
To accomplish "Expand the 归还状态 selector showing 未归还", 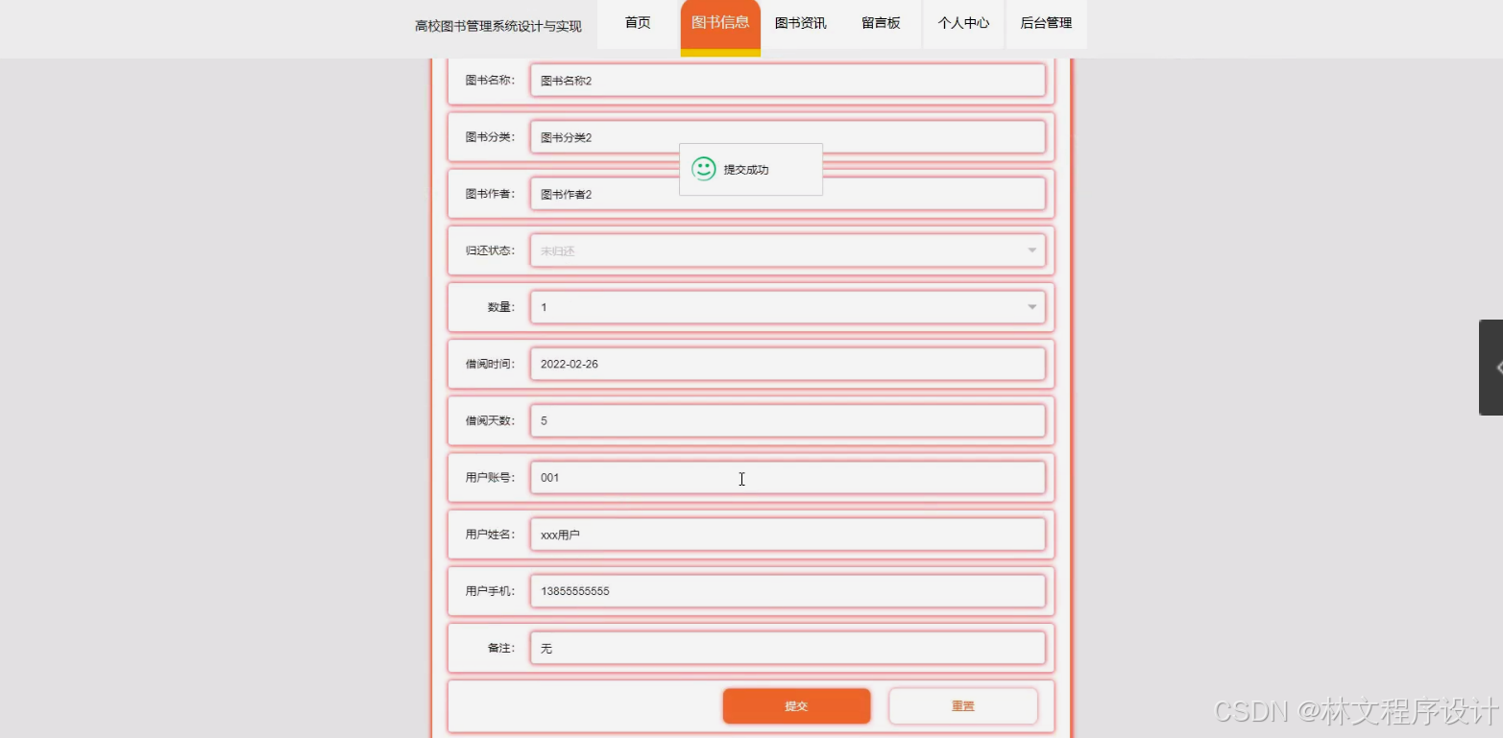I will pyautogui.click(x=788, y=250).
